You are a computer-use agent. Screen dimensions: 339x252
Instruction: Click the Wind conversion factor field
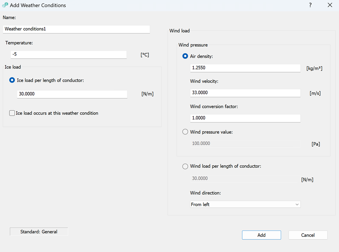[x=245, y=118]
